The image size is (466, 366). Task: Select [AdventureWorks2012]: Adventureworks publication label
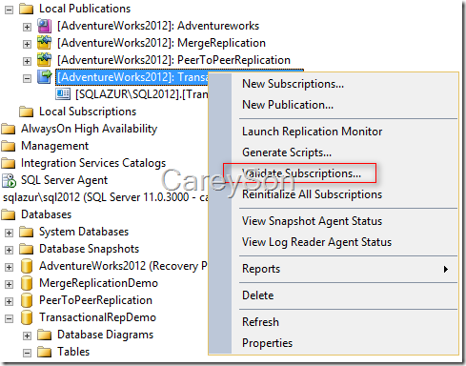[x=158, y=26]
